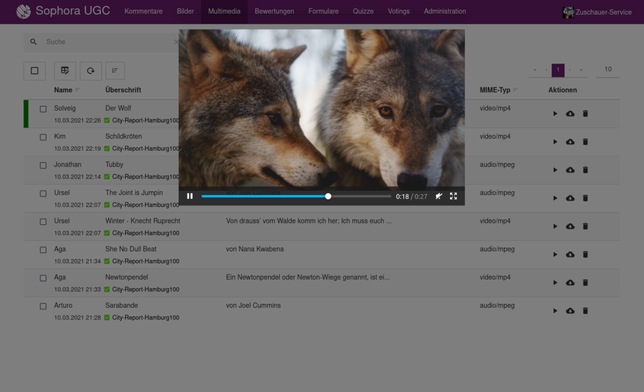This screenshot has height=392, width=644.
Task: Check the She No Dull Beat row checkbox
Action: click(43, 250)
